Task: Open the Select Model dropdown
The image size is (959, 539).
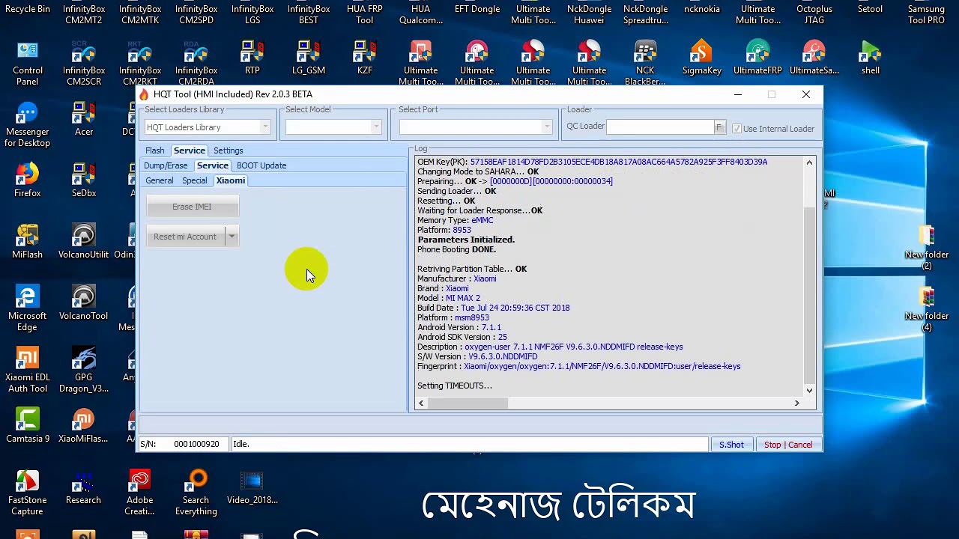Action: pos(376,127)
